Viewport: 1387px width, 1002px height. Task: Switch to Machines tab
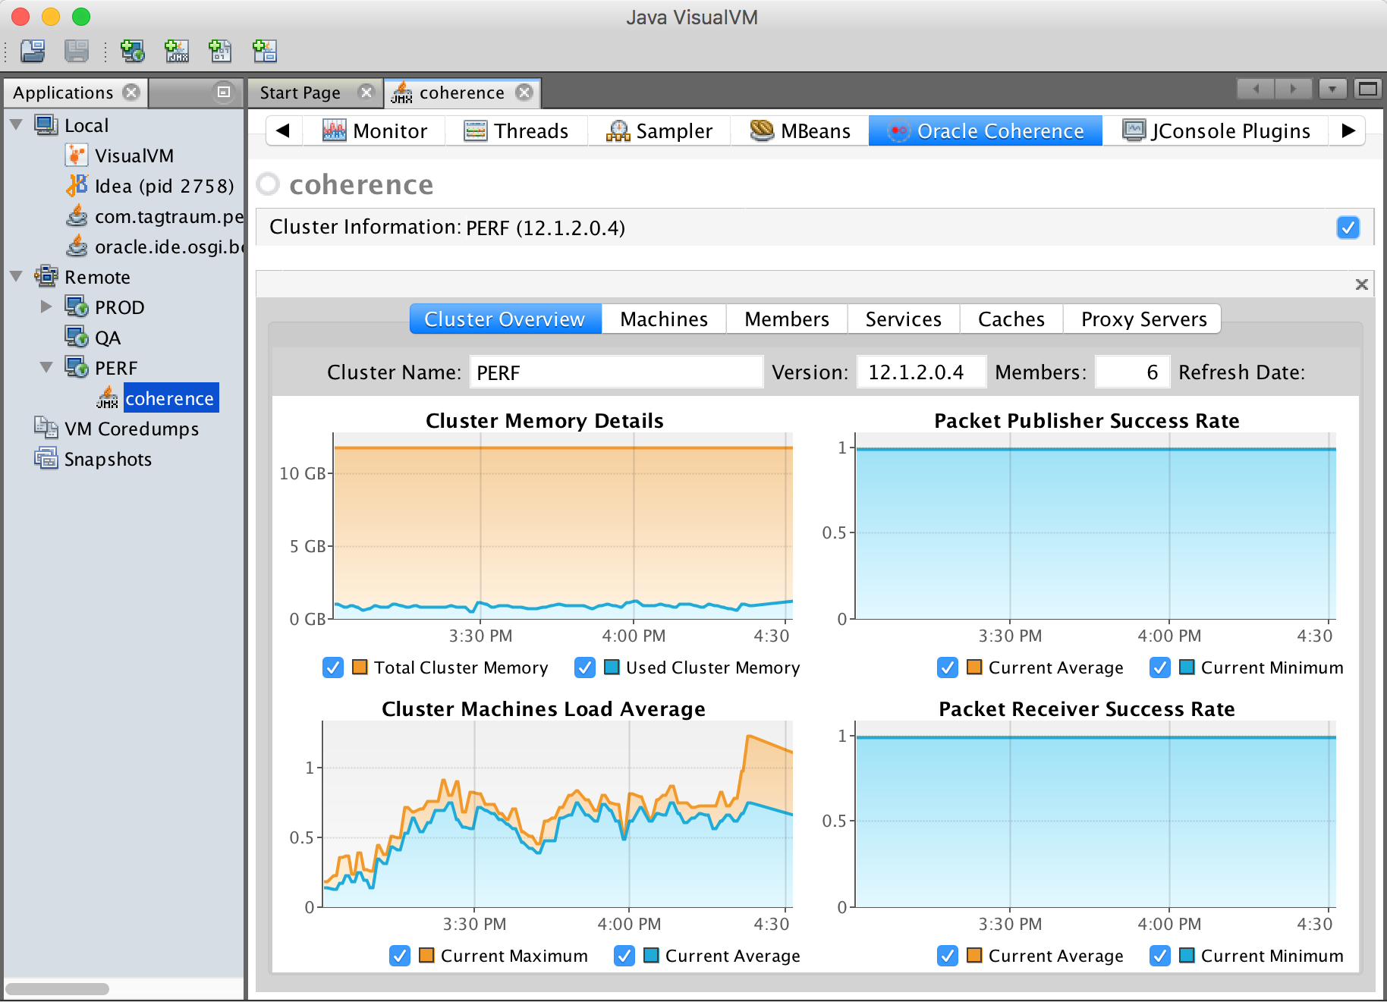(x=664, y=319)
